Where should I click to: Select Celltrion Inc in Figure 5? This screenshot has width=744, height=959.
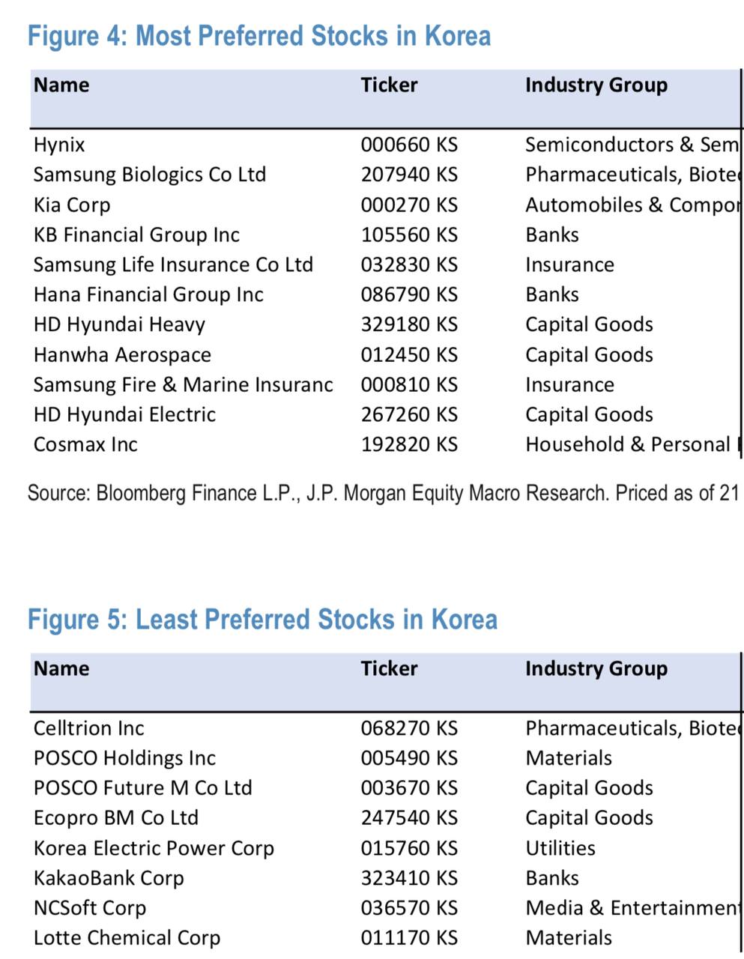(x=89, y=728)
